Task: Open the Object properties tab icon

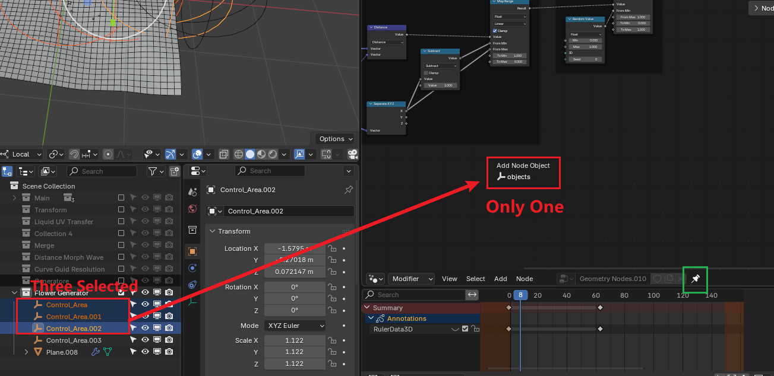Action: pyautogui.click(x=192, y=251)
